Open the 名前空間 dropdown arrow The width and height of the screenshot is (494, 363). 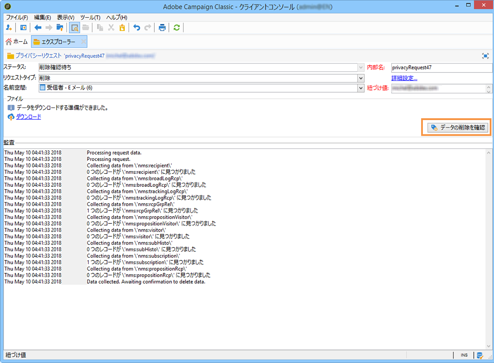[361, 88]
